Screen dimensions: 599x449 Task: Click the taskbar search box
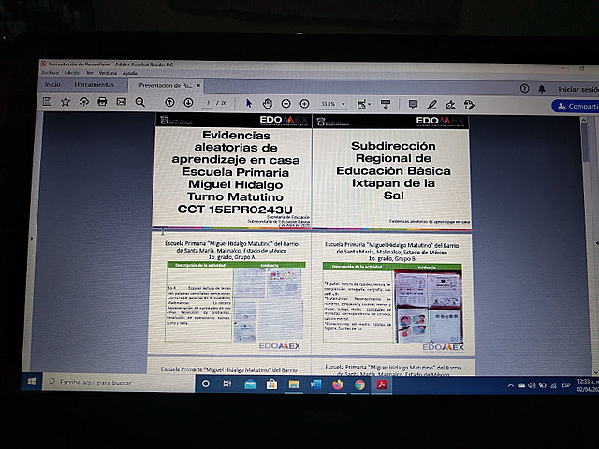pos(119,383)
